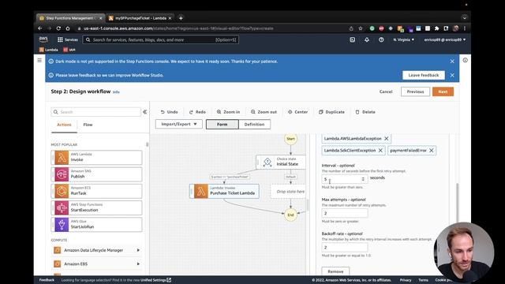Open the N. Virginia region dropdown

click(403, 39)
